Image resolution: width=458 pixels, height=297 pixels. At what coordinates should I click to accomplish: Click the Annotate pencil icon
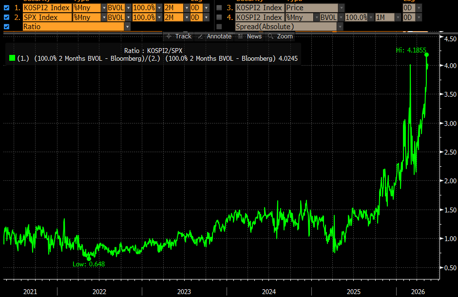coord(200,36)
